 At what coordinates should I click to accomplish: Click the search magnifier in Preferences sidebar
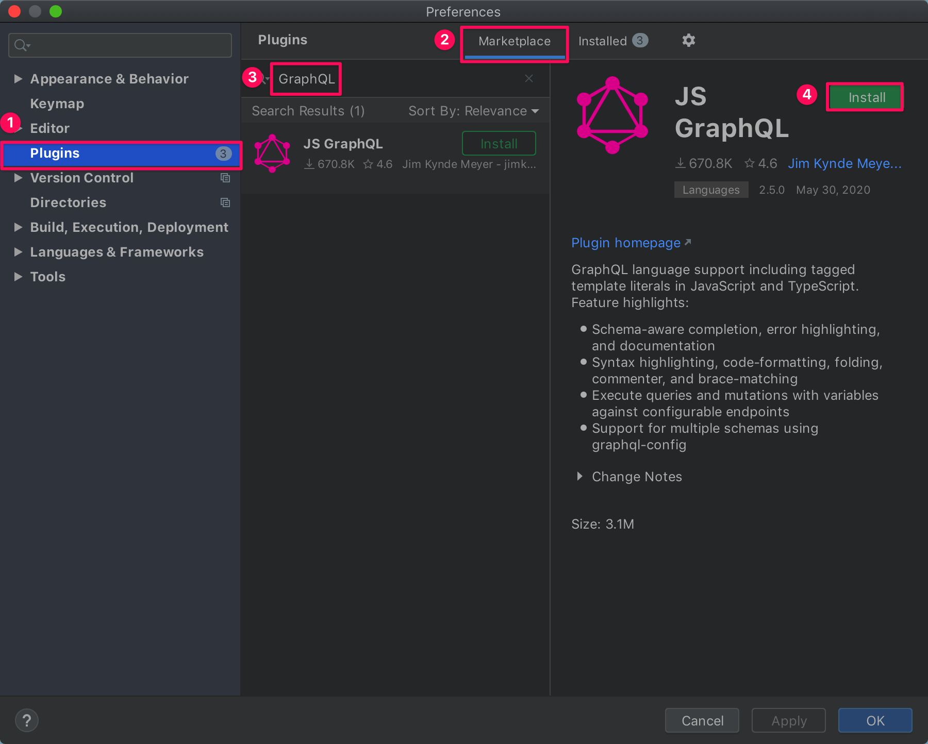22,45
